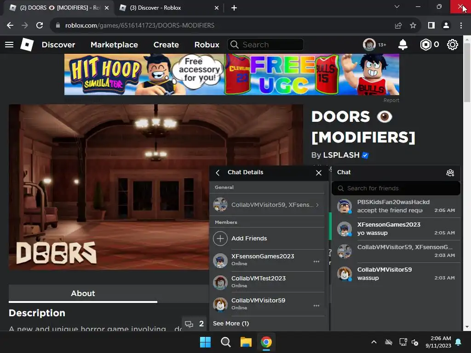Viewport: 471px width, 353px height.
Task: Open options for XFsensonGames2023 member
Action: coord(316,262)
